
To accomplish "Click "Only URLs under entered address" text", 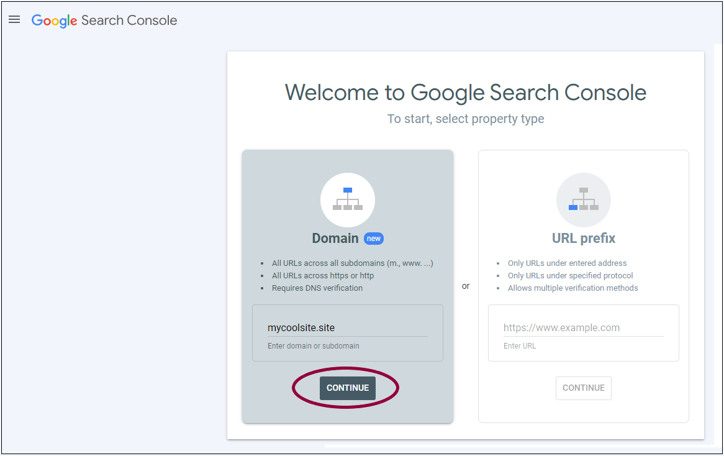I will [x=567, y=263].
